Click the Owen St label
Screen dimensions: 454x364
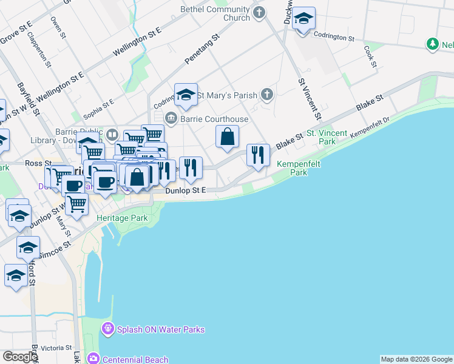point(58,27)
